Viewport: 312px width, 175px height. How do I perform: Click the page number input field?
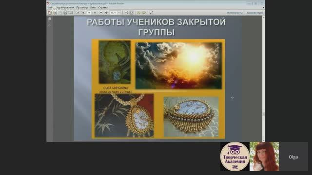coord(89,13)
